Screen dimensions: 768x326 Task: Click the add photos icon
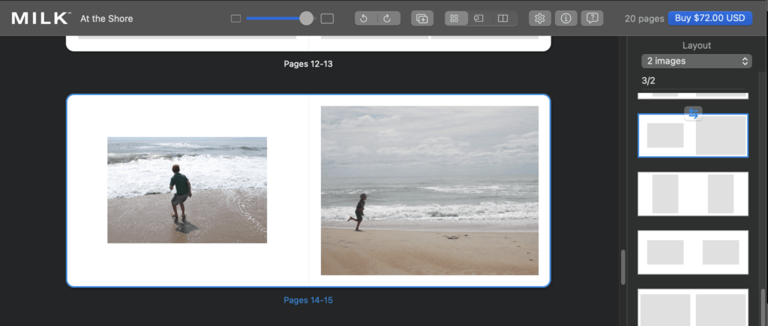tap(421, 19)
